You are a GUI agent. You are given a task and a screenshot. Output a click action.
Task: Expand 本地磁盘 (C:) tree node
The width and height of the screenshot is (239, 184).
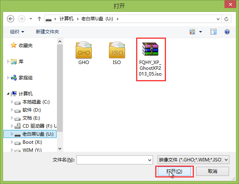[12, 102]
